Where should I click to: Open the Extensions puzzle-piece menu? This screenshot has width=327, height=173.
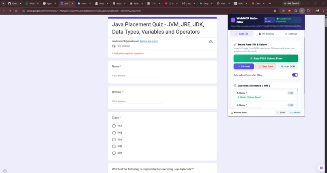(308, 11)
